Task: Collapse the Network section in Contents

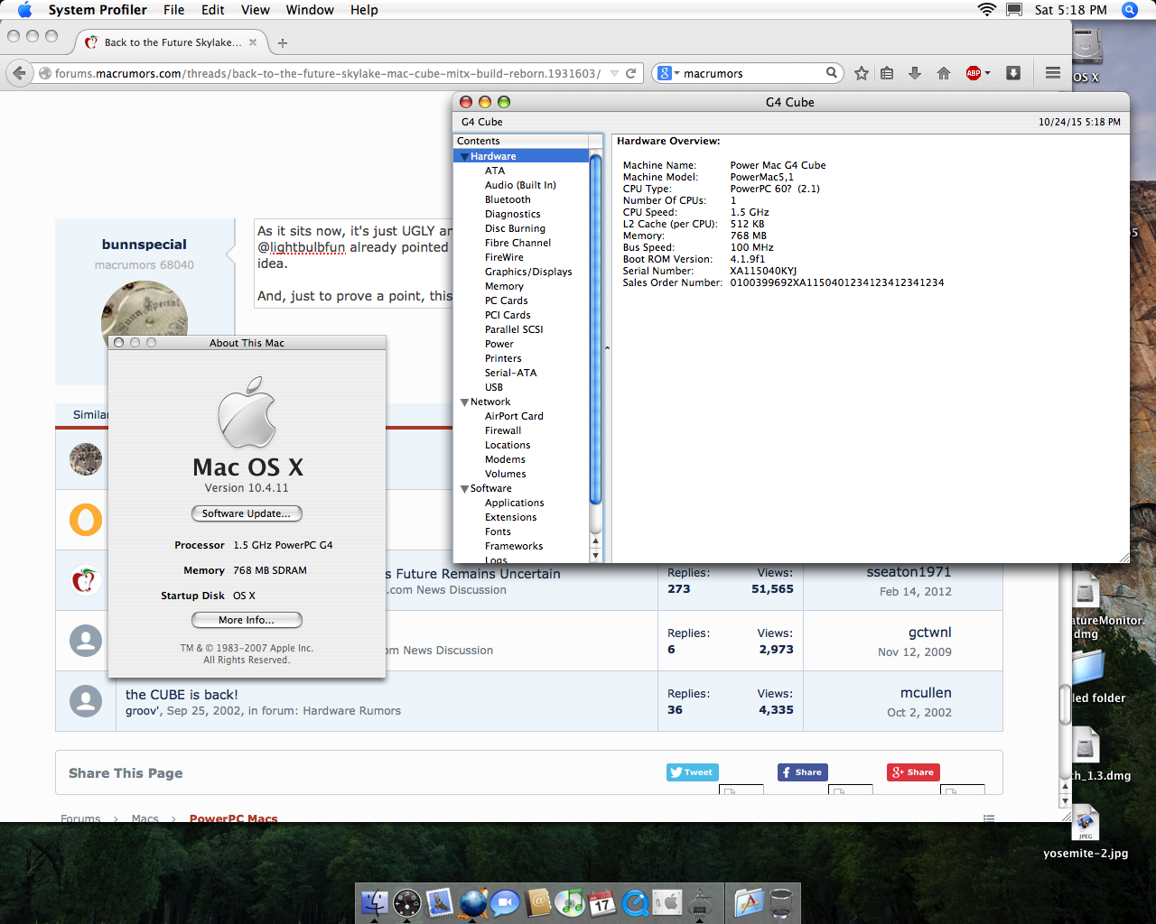Action: pyautogui.click(x=464, y=402)
